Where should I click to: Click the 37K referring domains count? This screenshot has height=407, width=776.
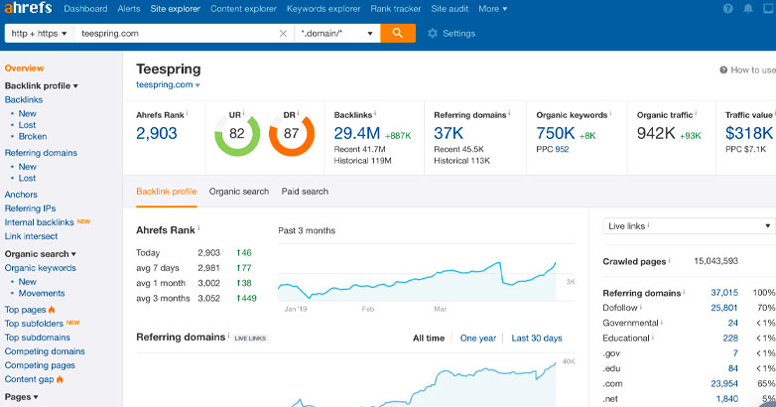[449, 133]
